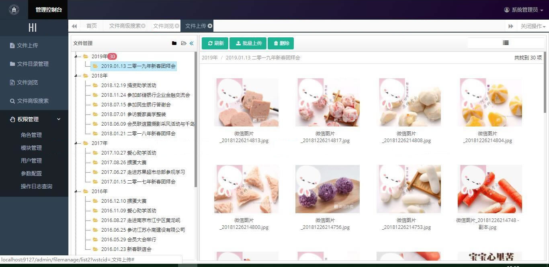Click the tab scroll-right double arrow

pyautogui.click(x=511, y=26)
